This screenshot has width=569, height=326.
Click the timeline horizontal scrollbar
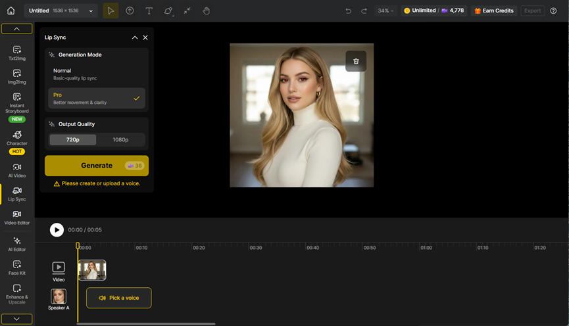(x=146, y=323)
